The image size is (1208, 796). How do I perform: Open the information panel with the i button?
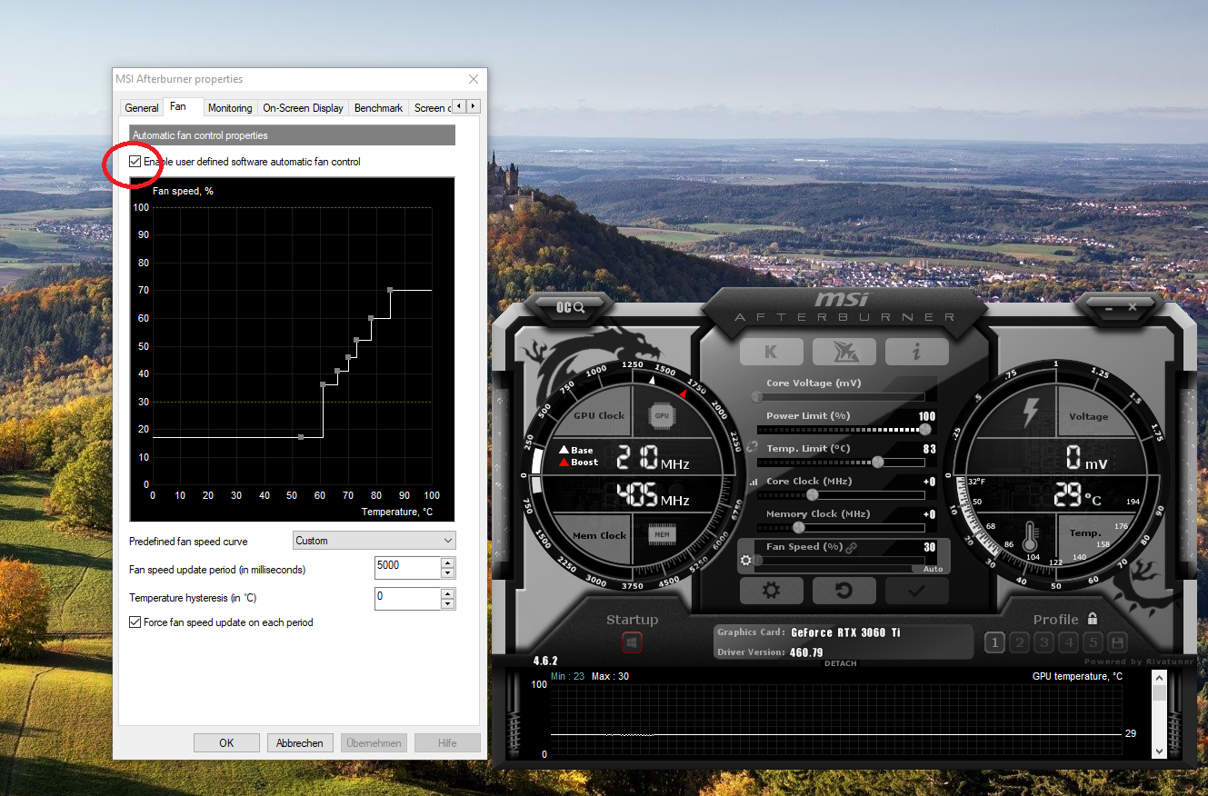pyautogui.click(x=916, y=351)
